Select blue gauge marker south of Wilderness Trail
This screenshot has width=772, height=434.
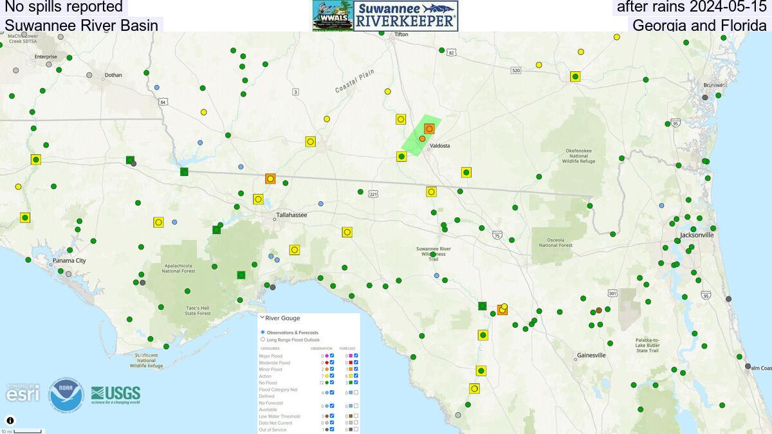point(437,276)
